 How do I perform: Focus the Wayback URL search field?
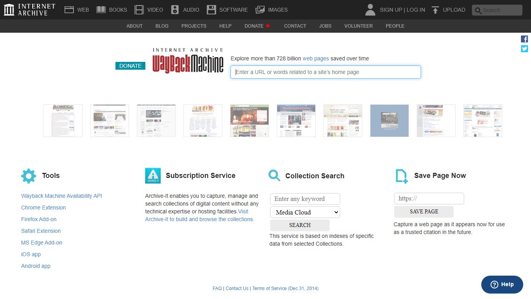click(x=326, y=72)
